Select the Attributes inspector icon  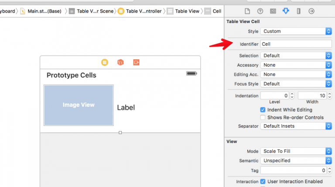[286, 11]
